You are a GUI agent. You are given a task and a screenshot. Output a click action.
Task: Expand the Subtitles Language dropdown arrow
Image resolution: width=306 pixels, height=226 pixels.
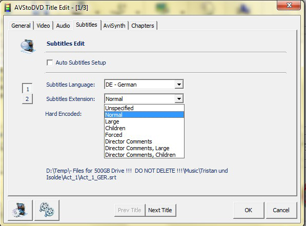[x=179, y=85]
